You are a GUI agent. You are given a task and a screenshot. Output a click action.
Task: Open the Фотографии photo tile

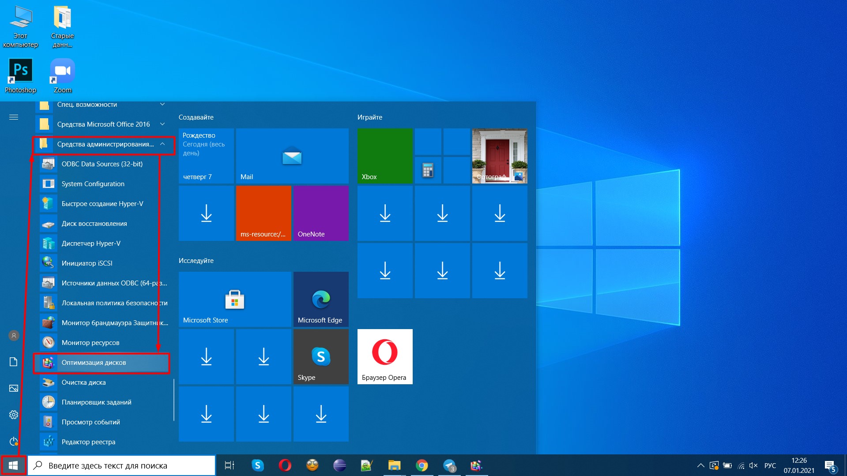(x=499, y=156)
